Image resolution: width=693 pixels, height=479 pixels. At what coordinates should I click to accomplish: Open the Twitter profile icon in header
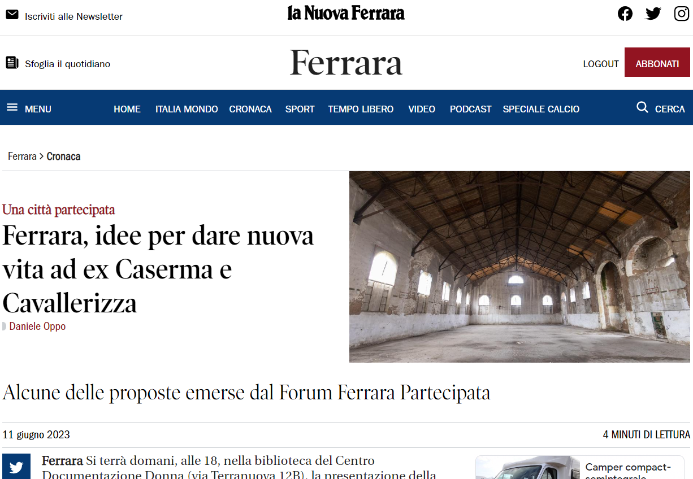(653, 14)
